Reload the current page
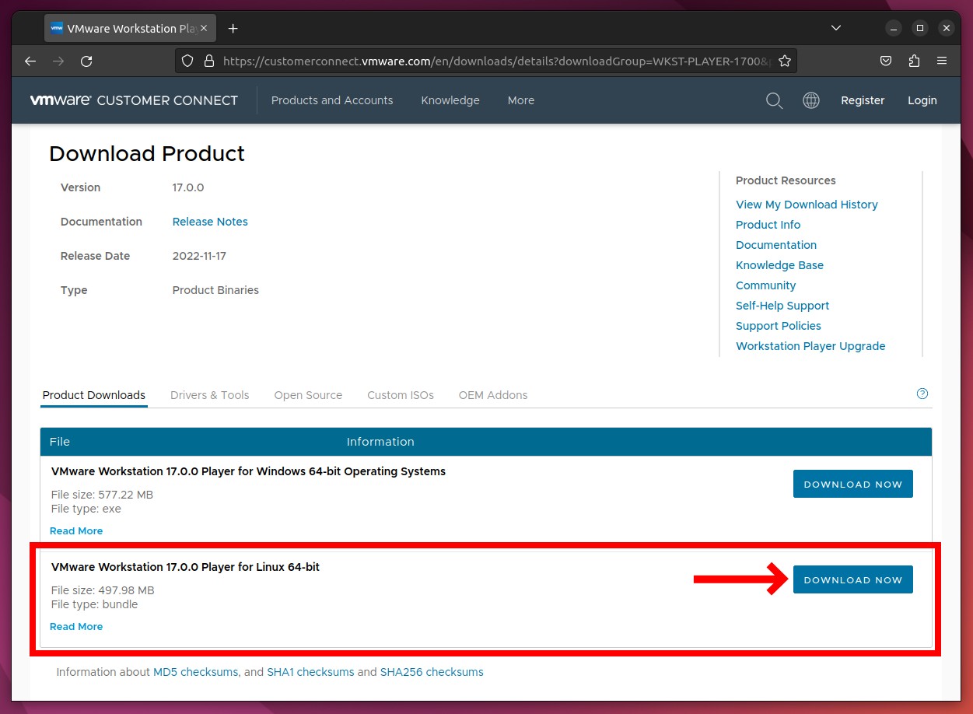The width and height of the screenshot is (973, 714). tap(86, 61)
